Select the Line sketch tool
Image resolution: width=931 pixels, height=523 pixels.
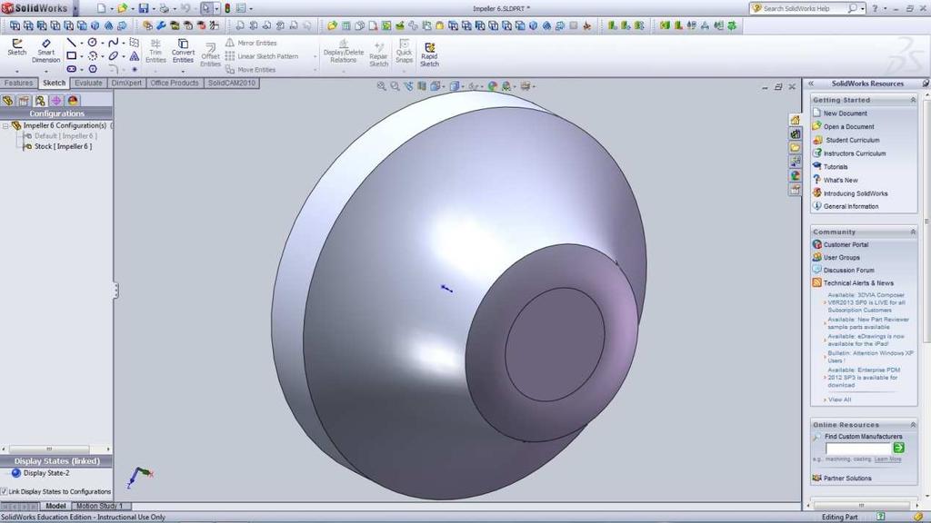tap(71, 43)
